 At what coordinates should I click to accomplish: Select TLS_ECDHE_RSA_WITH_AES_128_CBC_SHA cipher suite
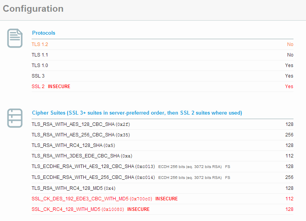tap(93, 166)
